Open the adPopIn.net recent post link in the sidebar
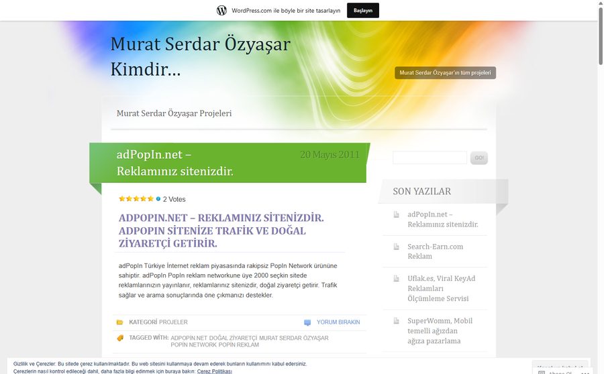 [x=443, y=219]
